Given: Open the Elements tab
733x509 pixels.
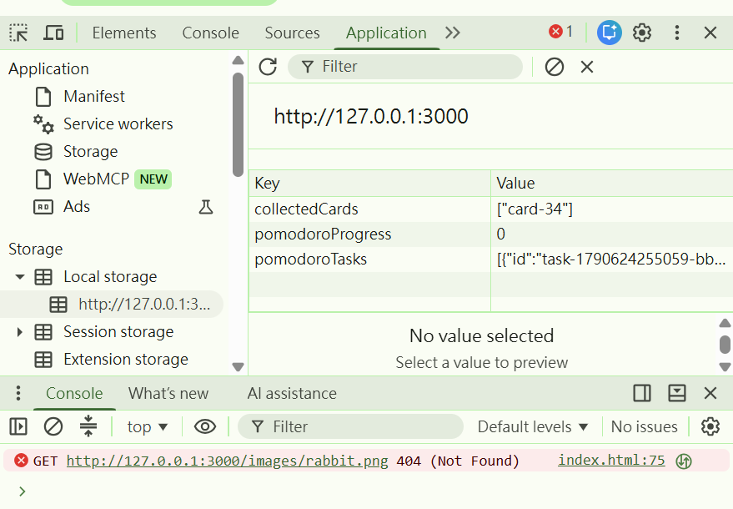Looking at the screenshot, I should click(x=124, y=33).
